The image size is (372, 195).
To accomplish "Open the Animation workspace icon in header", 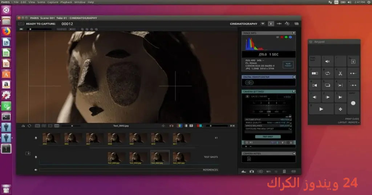I will (263, 24).
